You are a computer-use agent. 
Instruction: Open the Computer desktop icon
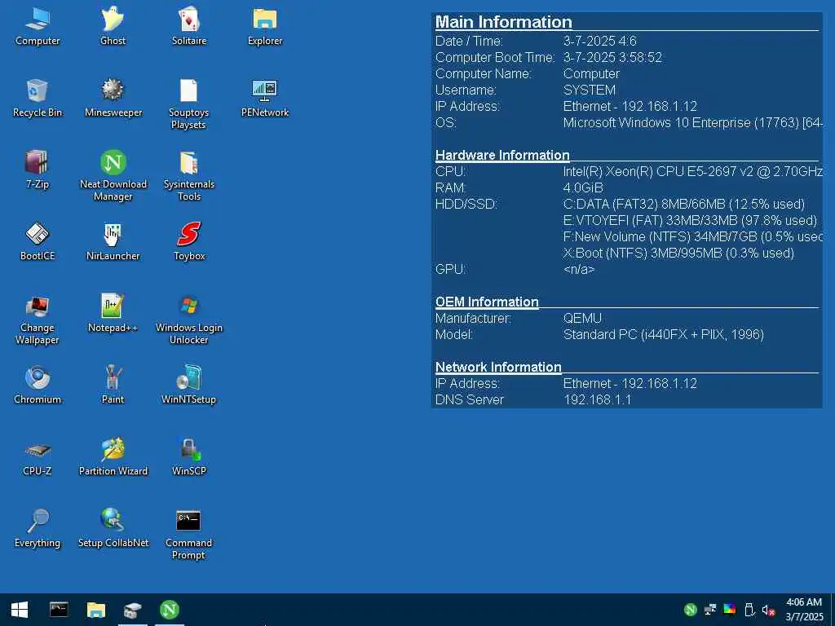tap(38, 27)
